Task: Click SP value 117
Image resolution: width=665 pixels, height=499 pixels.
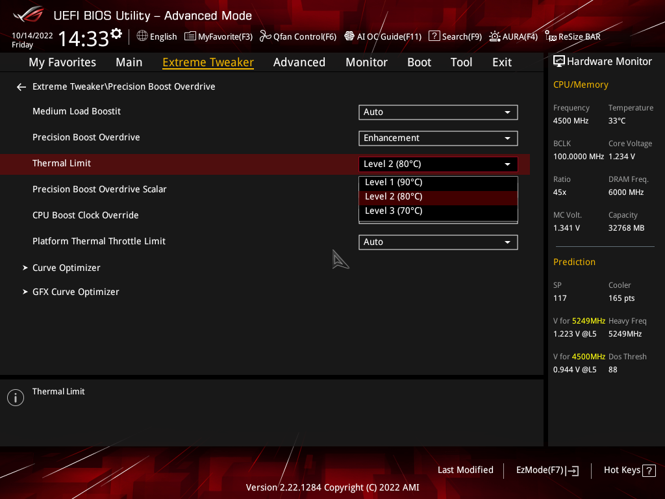Action: tap(560, 298)
